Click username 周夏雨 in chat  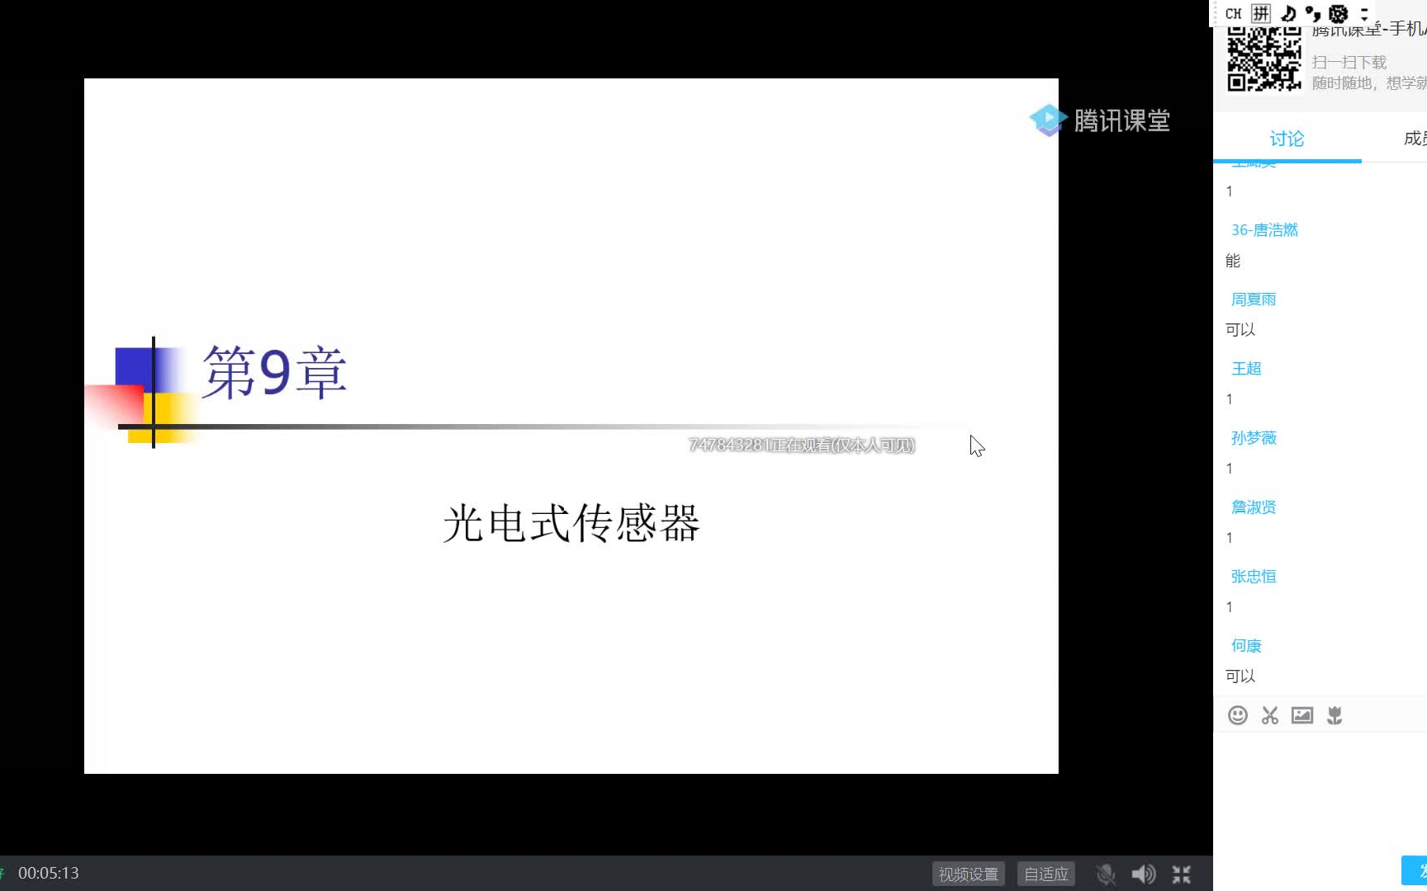[1254, 299]
